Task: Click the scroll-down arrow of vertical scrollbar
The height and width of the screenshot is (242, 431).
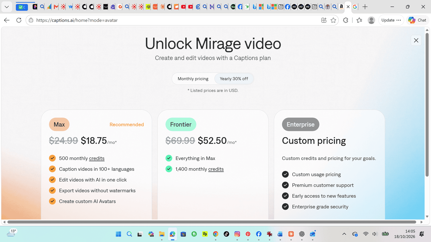Action: pyautogui.click(x=427, y=216)
